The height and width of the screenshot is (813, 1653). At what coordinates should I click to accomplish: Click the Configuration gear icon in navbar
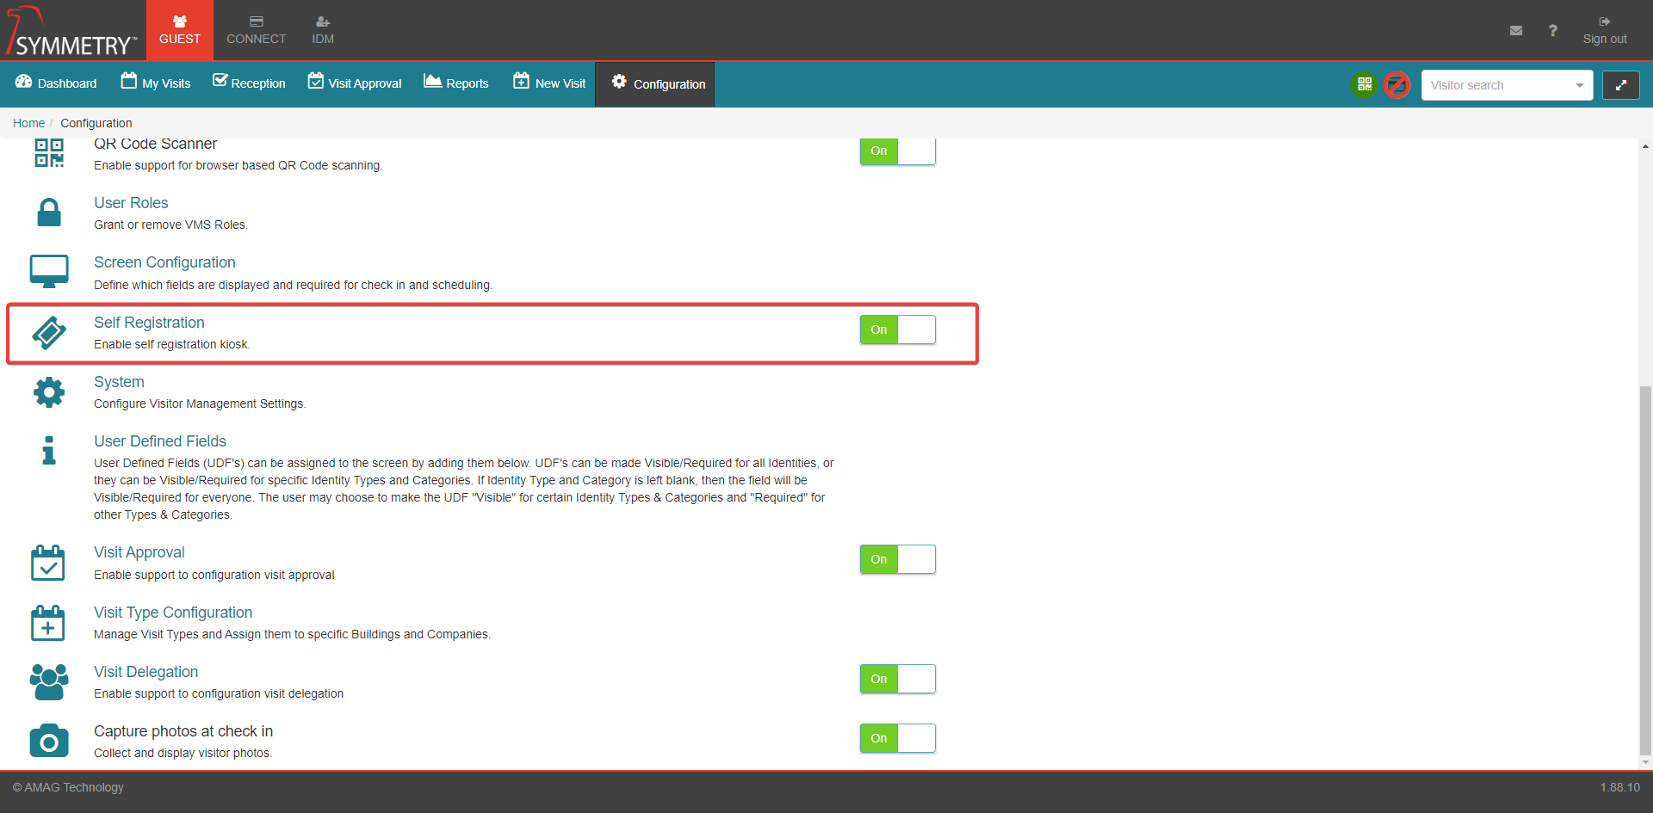[x=619, y=82]
